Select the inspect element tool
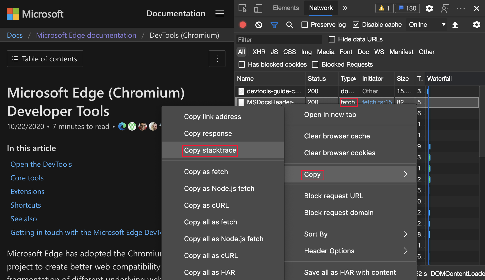 point(242,8)
